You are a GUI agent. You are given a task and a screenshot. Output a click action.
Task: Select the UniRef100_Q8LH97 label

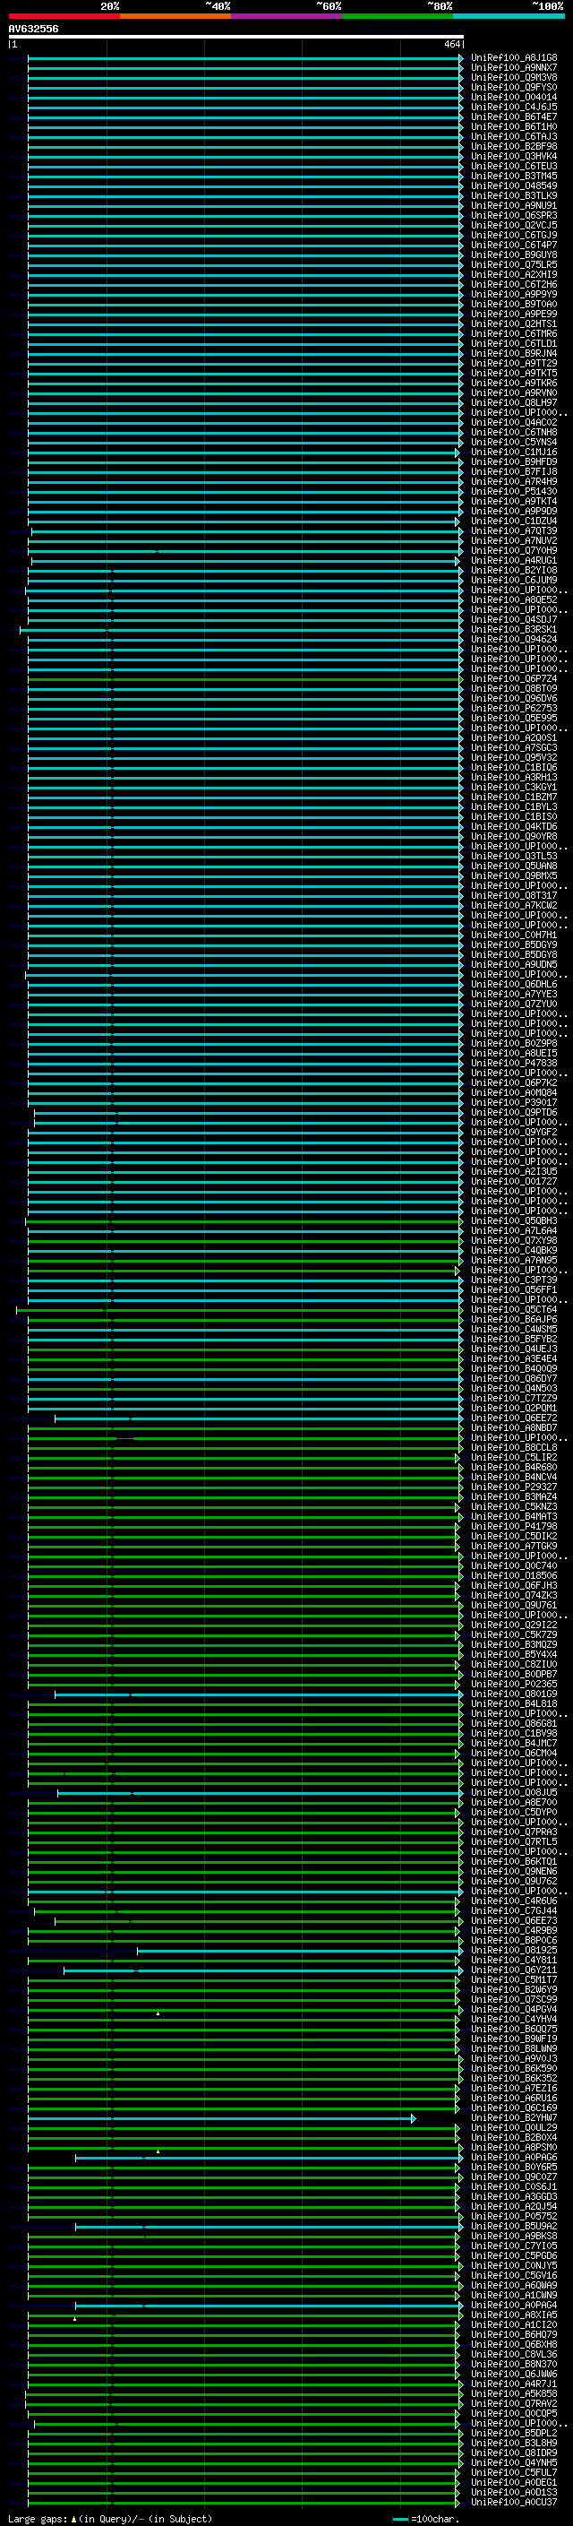514,402
